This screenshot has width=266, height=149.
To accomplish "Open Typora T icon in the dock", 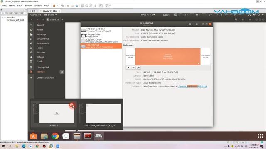I will tap(66, 136).
